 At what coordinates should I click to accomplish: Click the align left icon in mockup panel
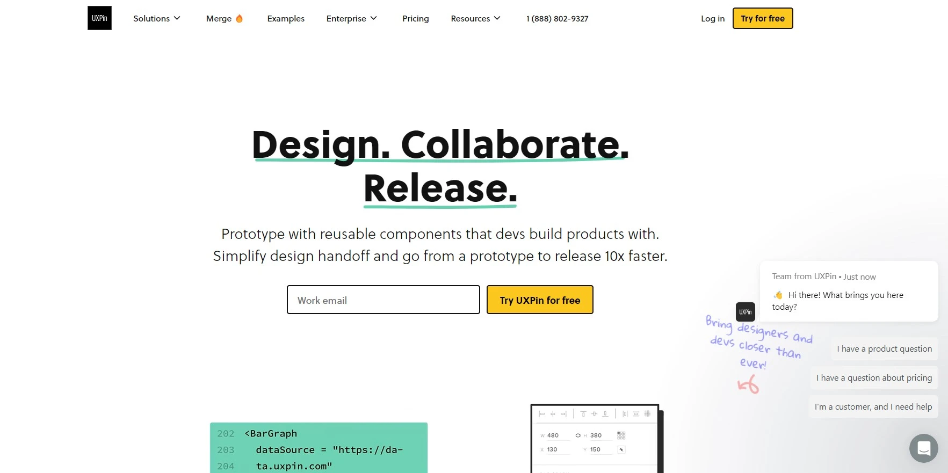(x=541, y=414)
